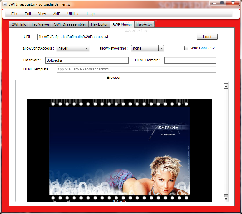The width and height of the screenshot is (242, 214).
Task: Click the SWF Investigator title bar icon
Action: 5,4
